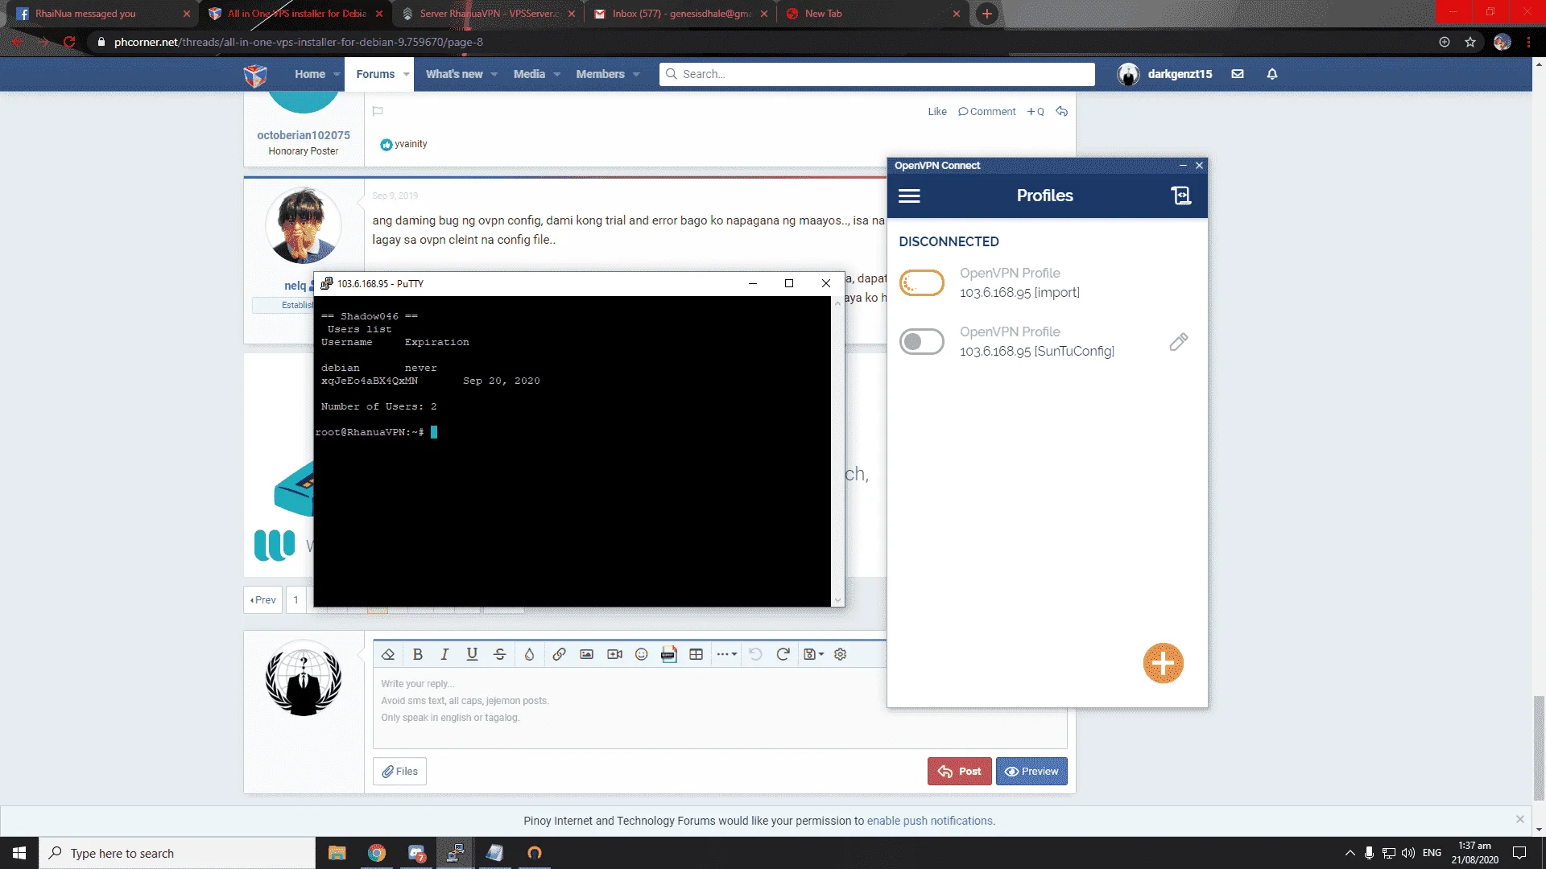The width and height of the screenshot is (1546, 869).
Task: Open text color droplet tool
Action: [x=529, y=654]
